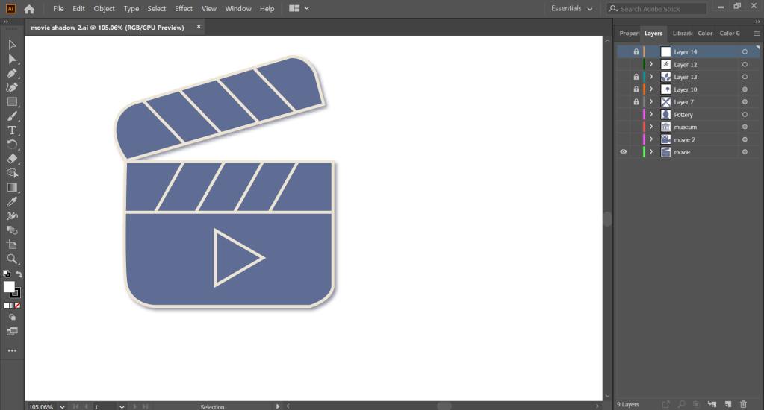
Task: Click the Delete Selection trash icon
Action: (743, 404)
